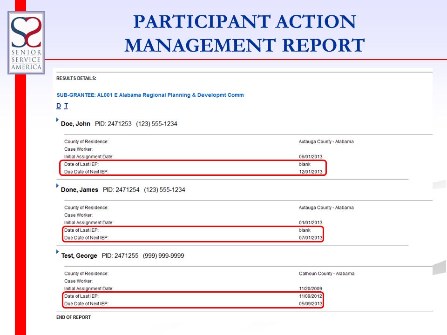Click Due Date value 12/01/2013
The width and height of the screenshot is (447, 335).
tap(311, 172)
